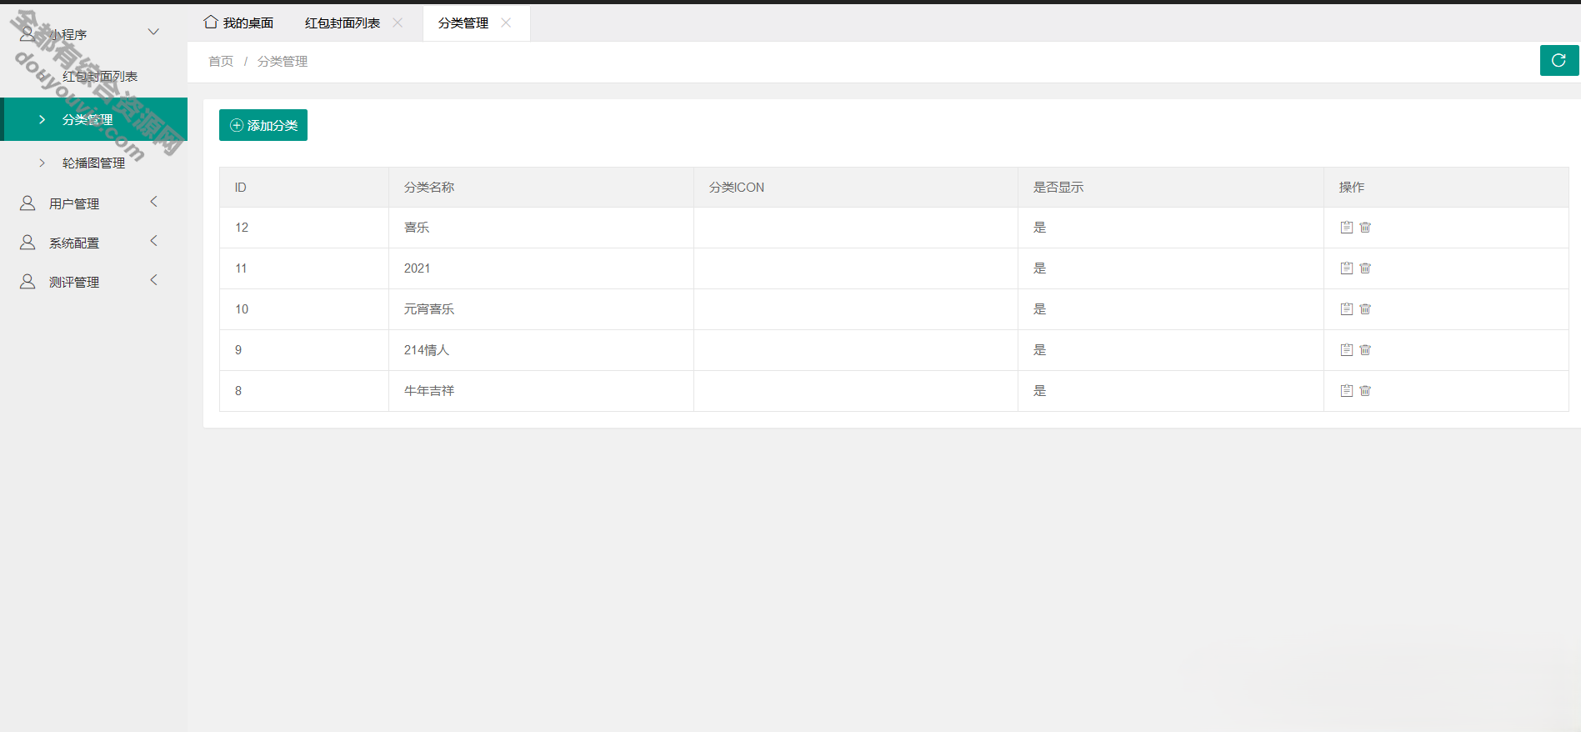This screenshot has width=1581, height=732.
Task: Edit the 喜乐 category row
Action: click(x=1346, y=227)
